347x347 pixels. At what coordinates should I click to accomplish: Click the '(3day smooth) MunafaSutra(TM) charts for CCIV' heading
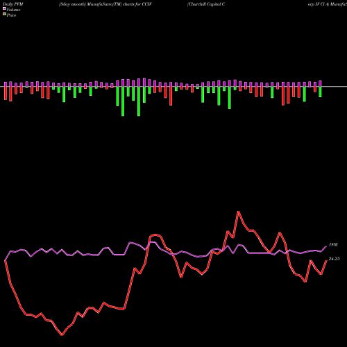coord(105,4)
